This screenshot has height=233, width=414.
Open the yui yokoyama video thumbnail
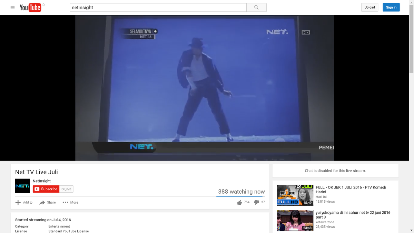(295, 221)
